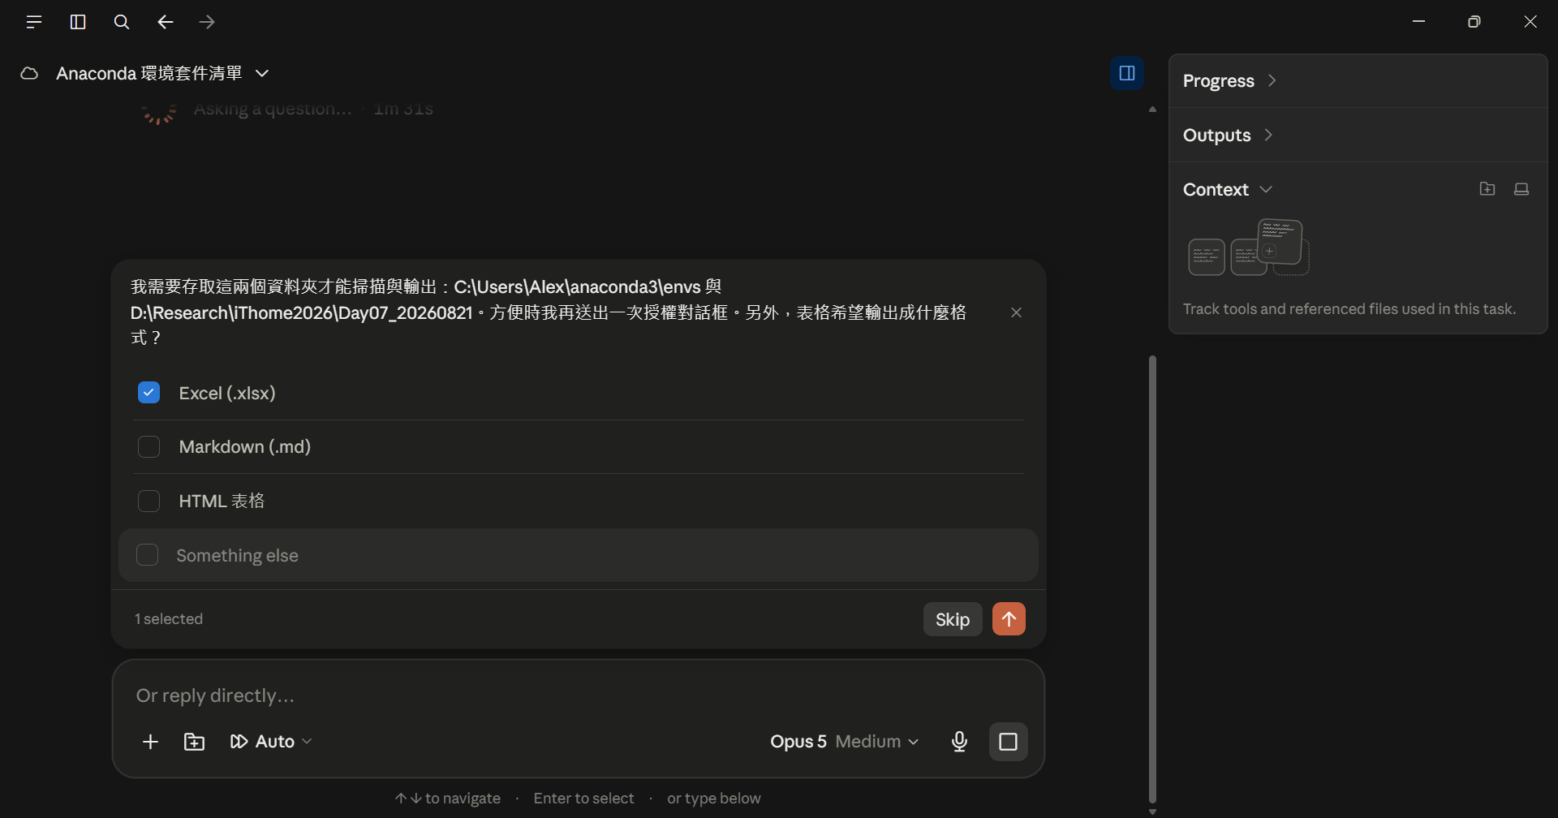Click the Or reply directly input field
1558x818 pixels.
(578, 695)
